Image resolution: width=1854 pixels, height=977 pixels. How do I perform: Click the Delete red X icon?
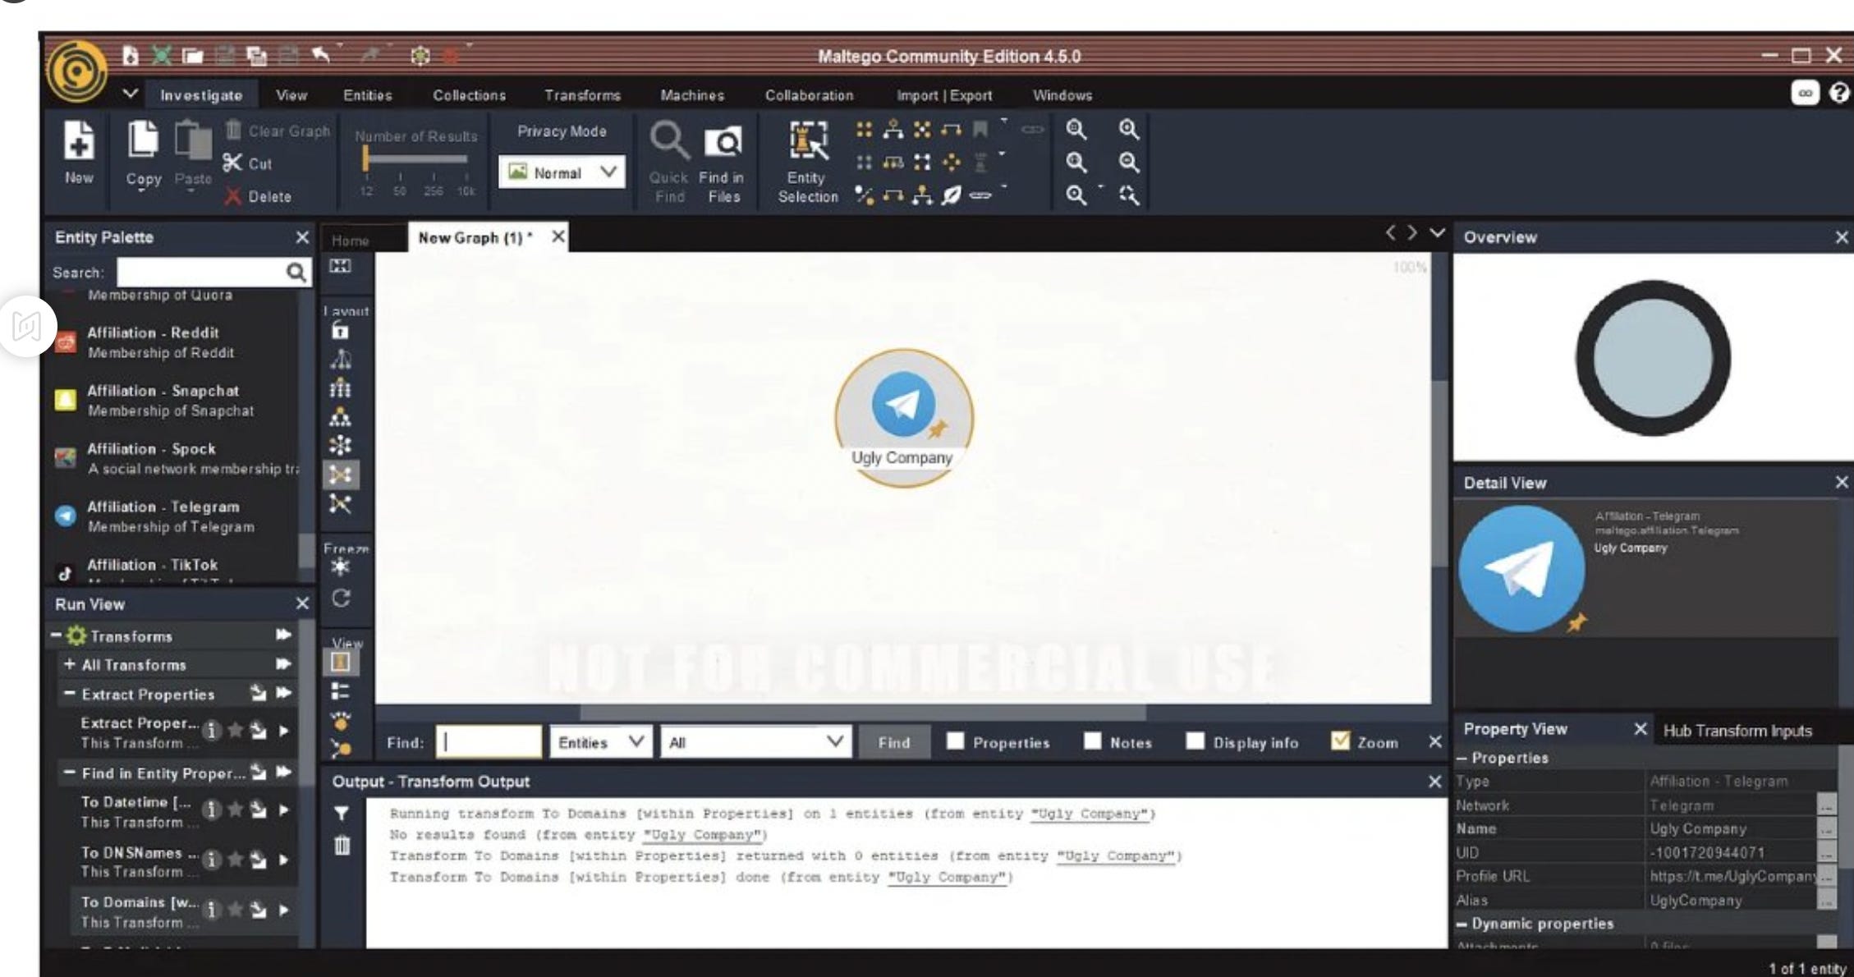click(233, 197)
